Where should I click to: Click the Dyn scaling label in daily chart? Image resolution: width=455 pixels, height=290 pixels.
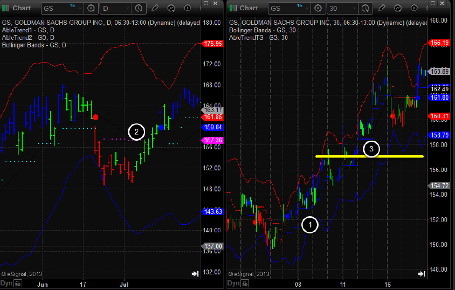[6, 284]
